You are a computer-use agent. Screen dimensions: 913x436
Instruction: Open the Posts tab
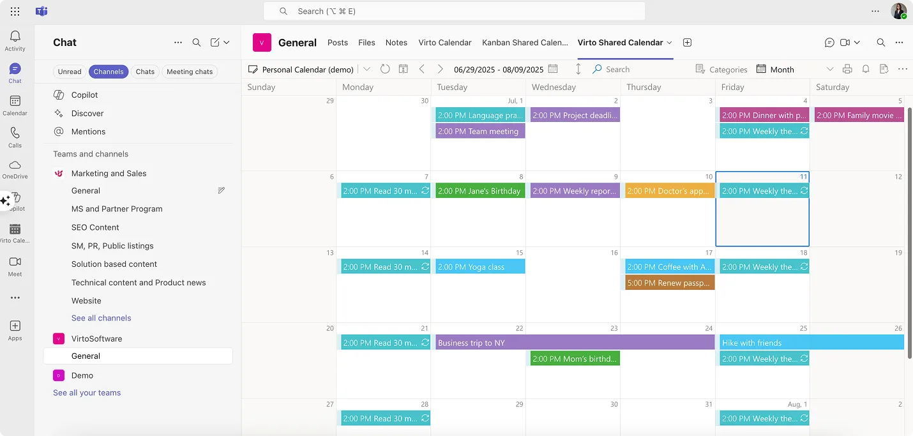point(338,43)
